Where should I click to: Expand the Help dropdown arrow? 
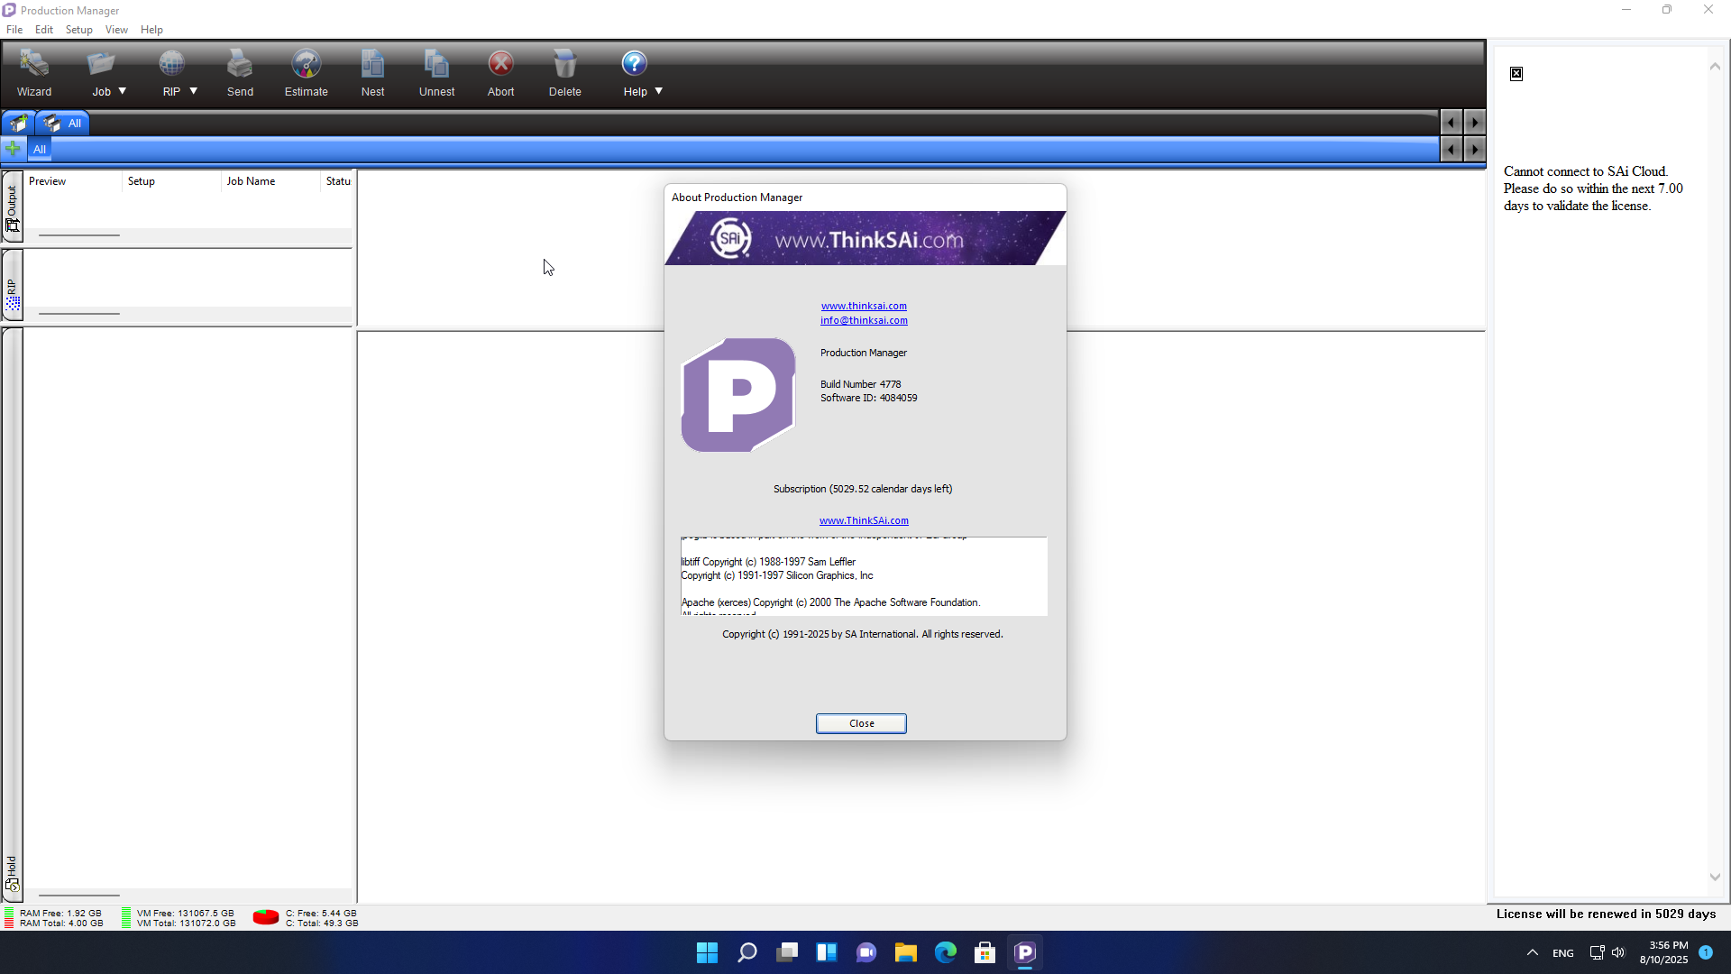(x=659, y=91)
